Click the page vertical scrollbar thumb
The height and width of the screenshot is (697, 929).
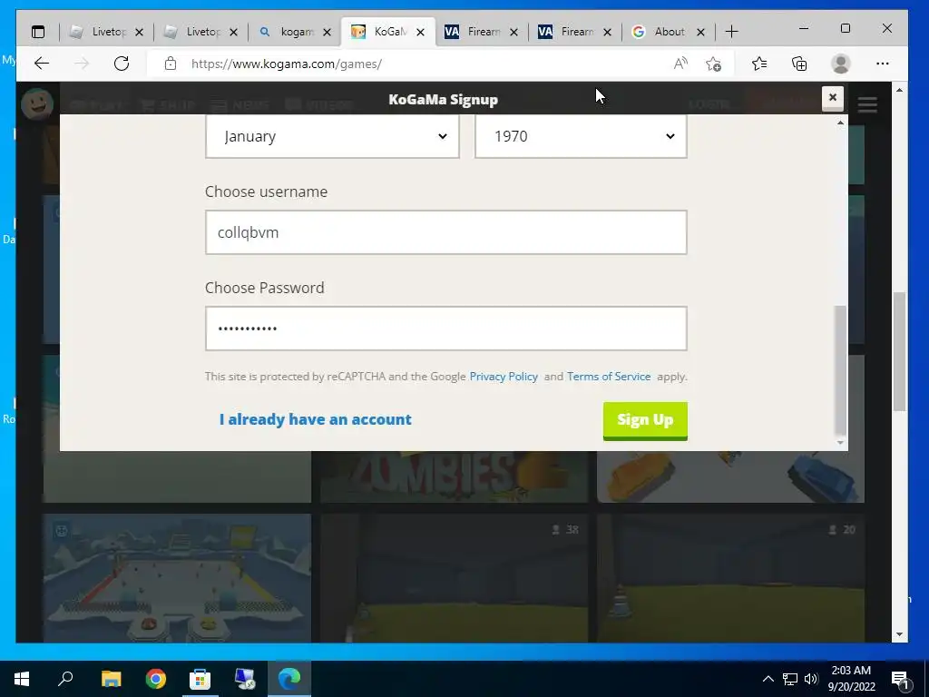[x=899, y=351]
